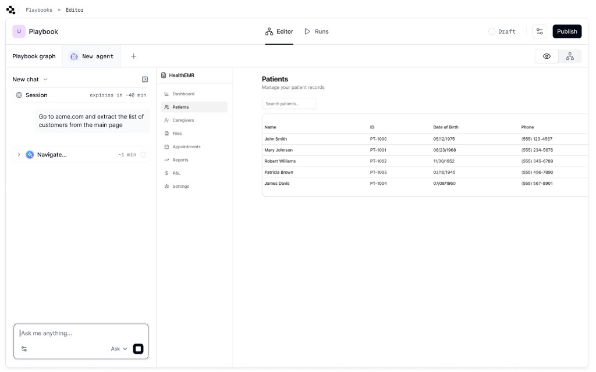This screenshot has width=596, height=372.
Task: Click the Search patients input field
Action: [289, 103]
